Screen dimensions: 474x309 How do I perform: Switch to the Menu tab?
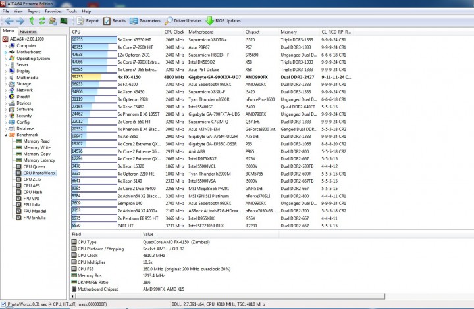click(x=9, y=31)
